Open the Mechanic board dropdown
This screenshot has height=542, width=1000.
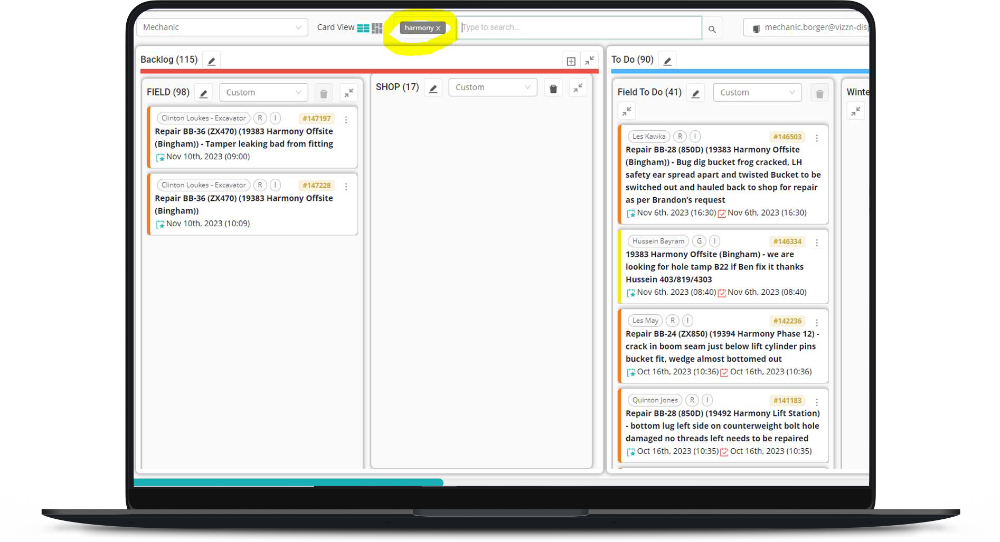point(222,27)
